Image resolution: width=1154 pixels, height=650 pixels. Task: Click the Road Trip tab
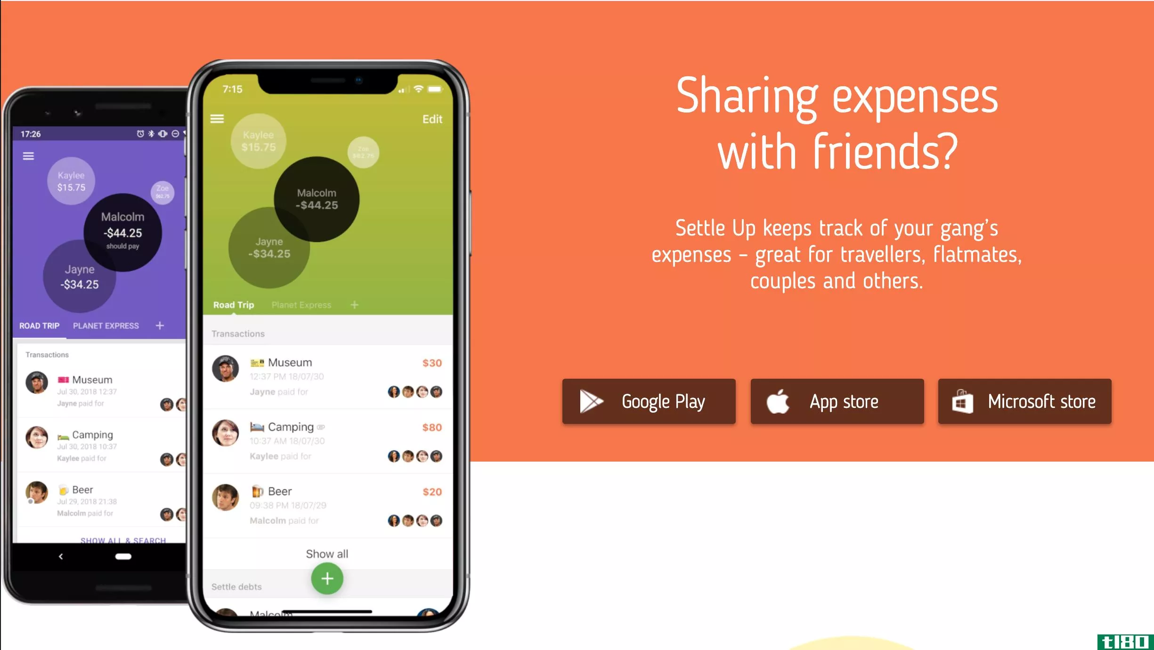233,304
